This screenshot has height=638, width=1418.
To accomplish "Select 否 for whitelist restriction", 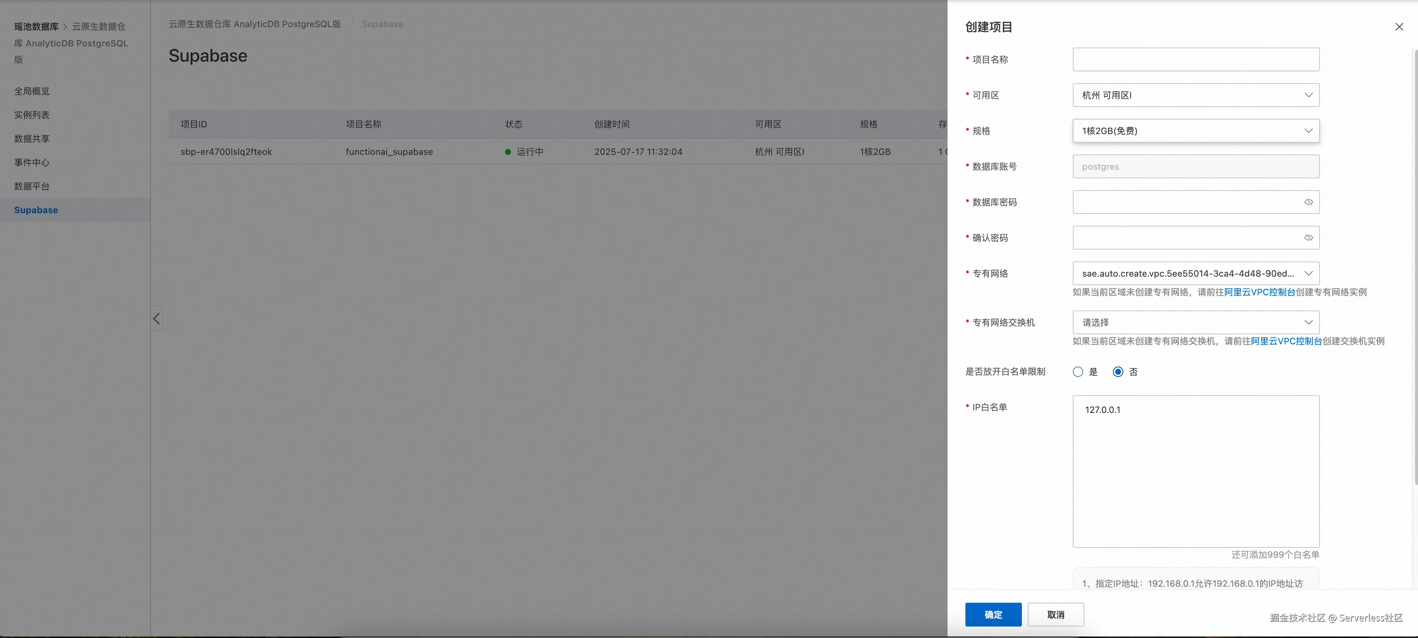I will [1117, 372].
